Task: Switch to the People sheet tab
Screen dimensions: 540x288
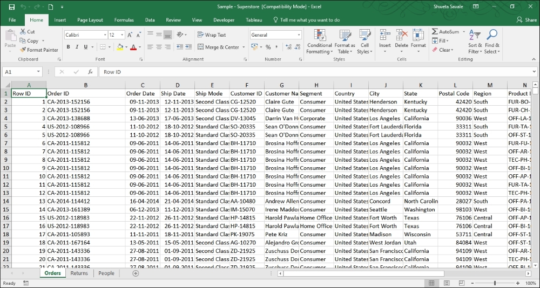Action: (x=106, y=273)
